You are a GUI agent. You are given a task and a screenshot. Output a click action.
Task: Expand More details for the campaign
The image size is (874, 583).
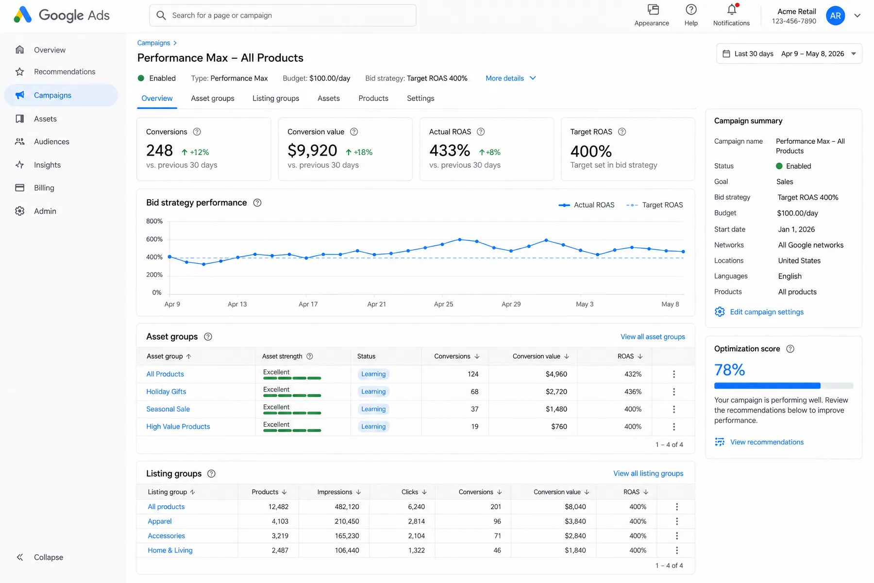(x=511, y=78)
